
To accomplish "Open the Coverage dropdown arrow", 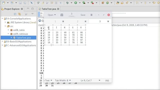I will (x=88, y=3).
